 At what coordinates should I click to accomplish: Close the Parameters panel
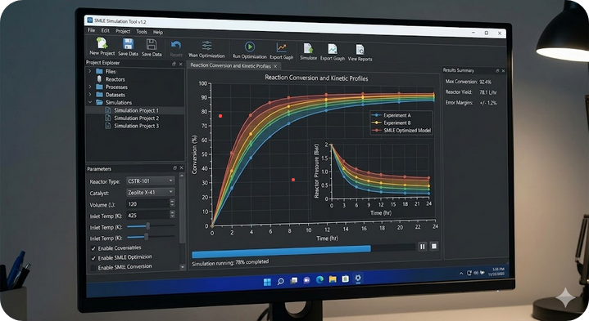pyautogui.click(x=181, y=167)
